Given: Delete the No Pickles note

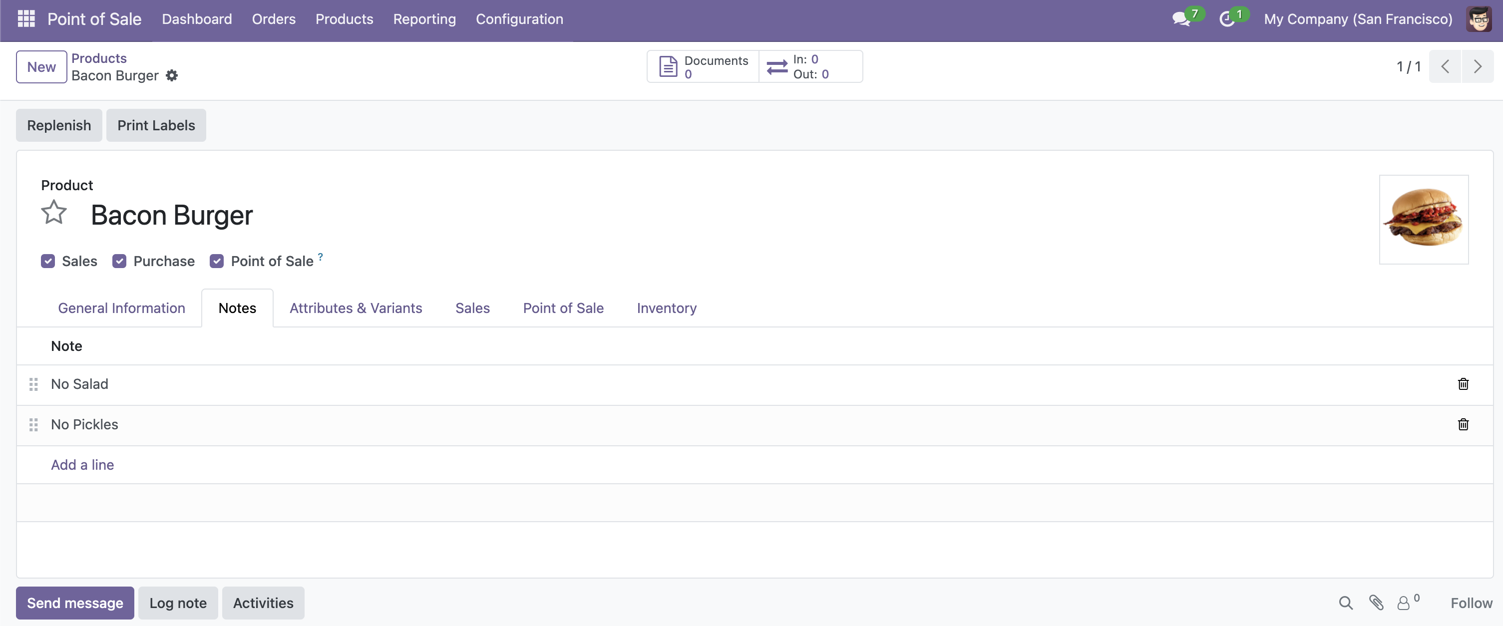Looking at the screenshot, I should 1463,424.
